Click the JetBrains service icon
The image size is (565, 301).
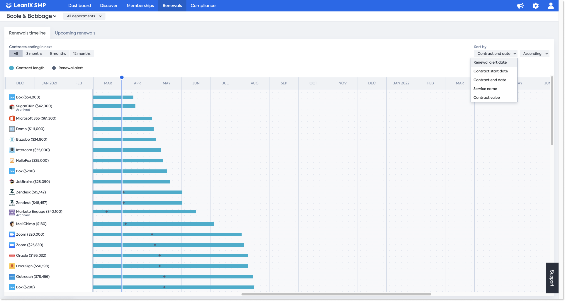(x=12, y=182)
